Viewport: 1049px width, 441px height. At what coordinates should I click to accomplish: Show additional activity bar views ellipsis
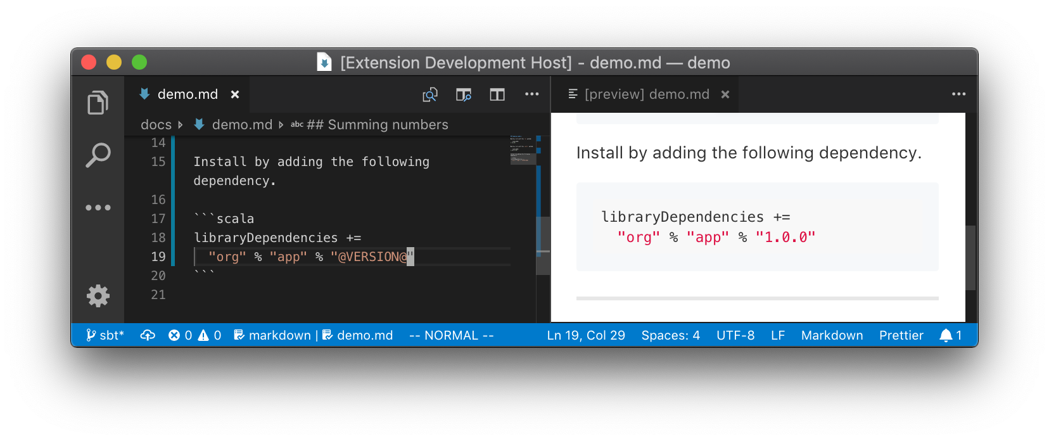98,208
